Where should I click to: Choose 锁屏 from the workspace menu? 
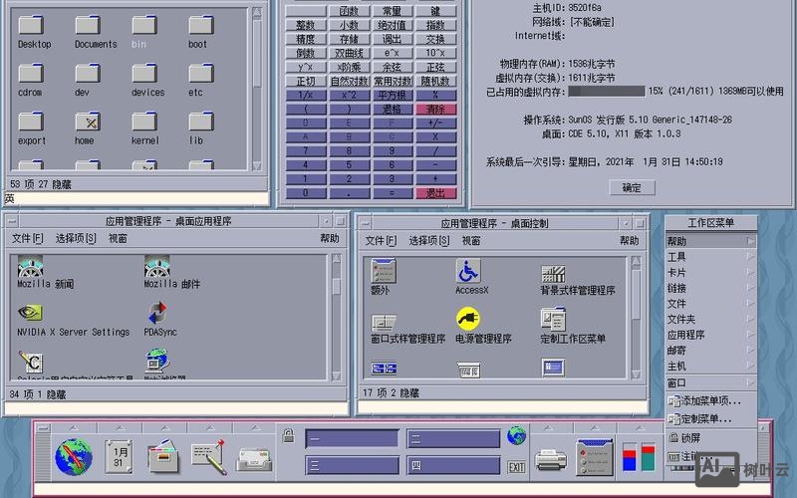711,437
